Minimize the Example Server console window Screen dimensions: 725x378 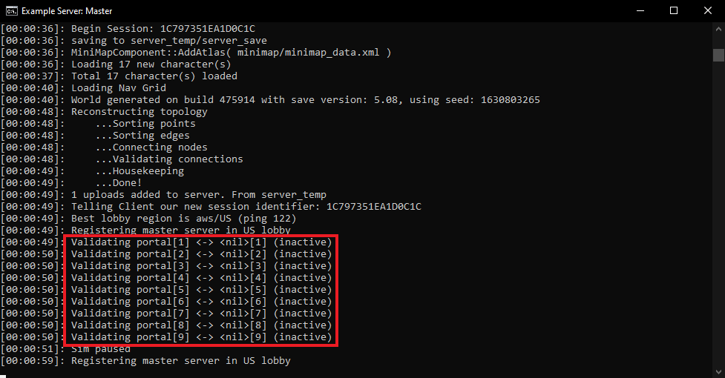639,11
